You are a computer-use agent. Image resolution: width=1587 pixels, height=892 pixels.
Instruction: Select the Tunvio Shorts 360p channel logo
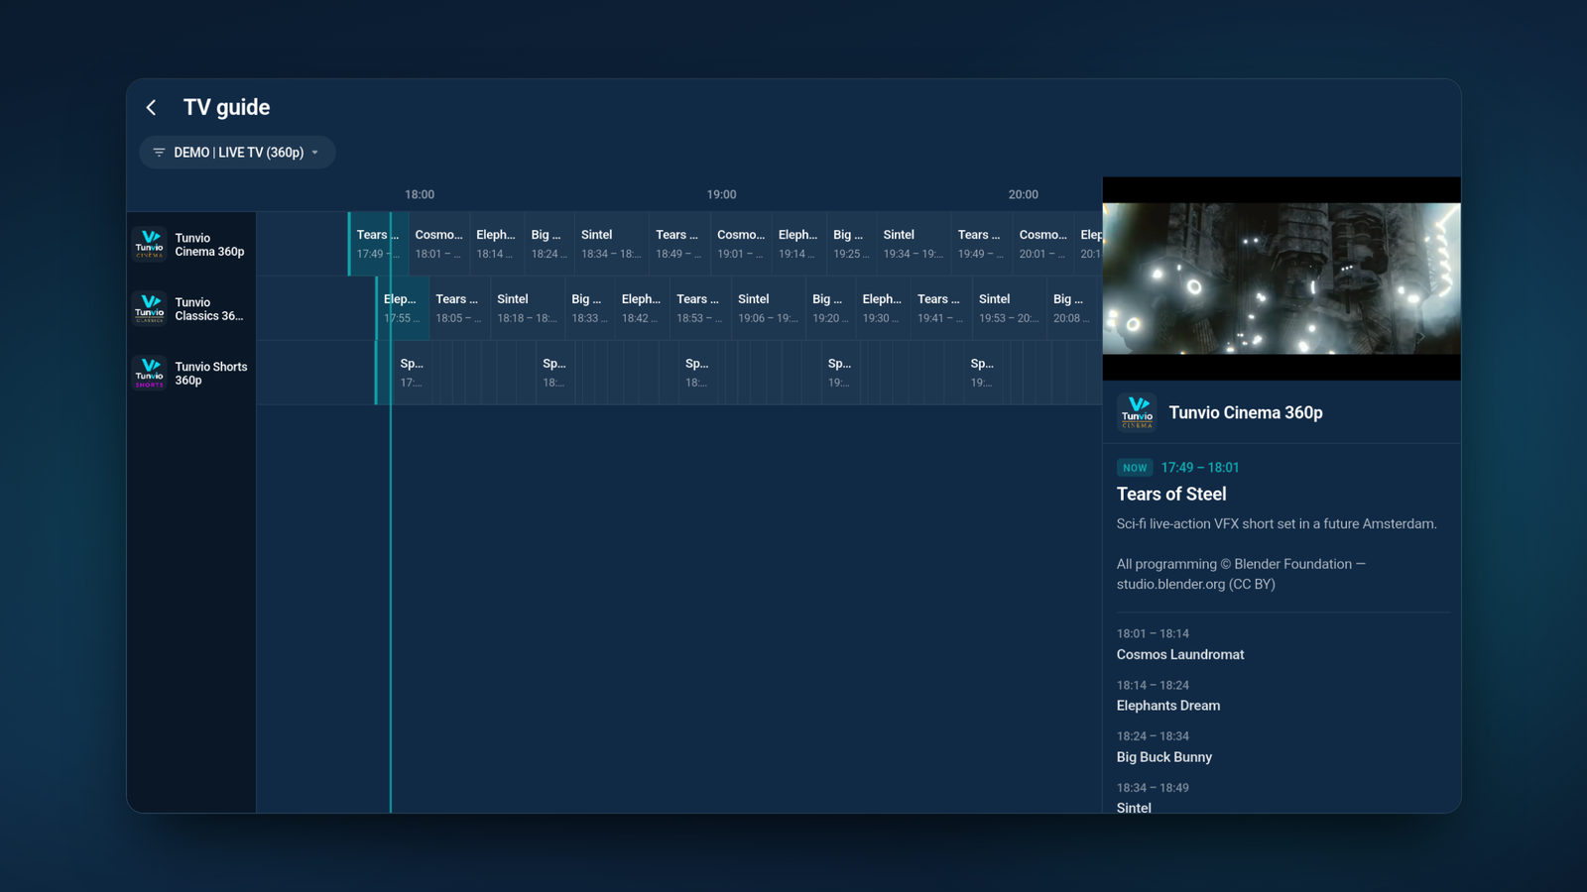(150, 373)
